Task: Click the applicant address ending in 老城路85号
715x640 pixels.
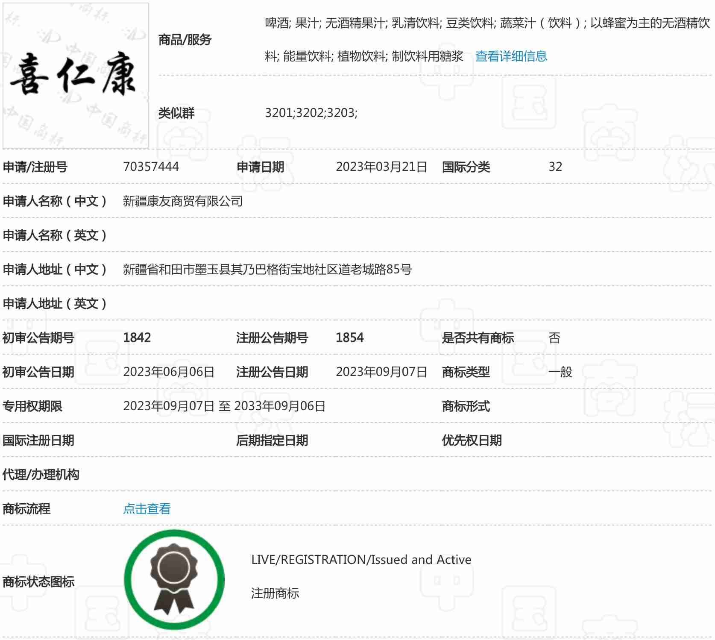Action: coord(267,269)
